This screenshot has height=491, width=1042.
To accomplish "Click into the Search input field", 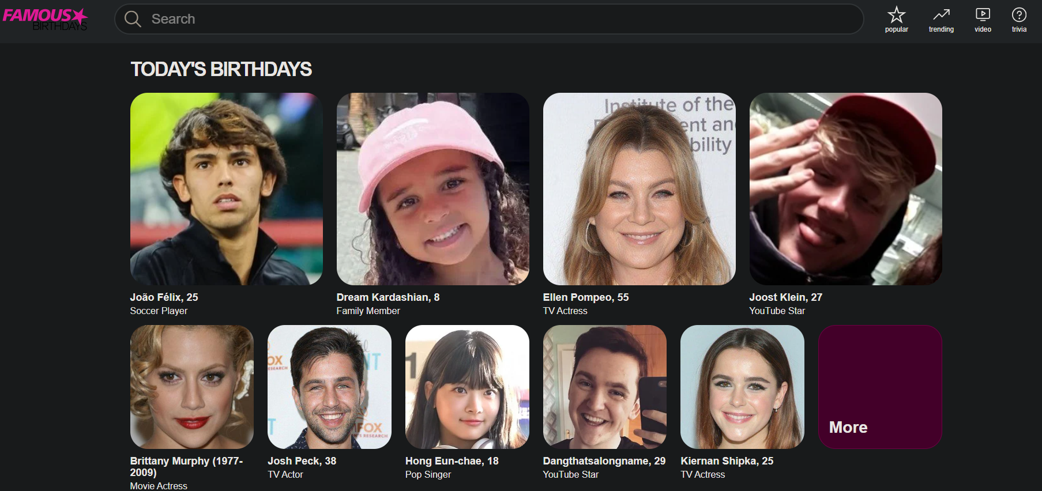I will tap(496, 19).
